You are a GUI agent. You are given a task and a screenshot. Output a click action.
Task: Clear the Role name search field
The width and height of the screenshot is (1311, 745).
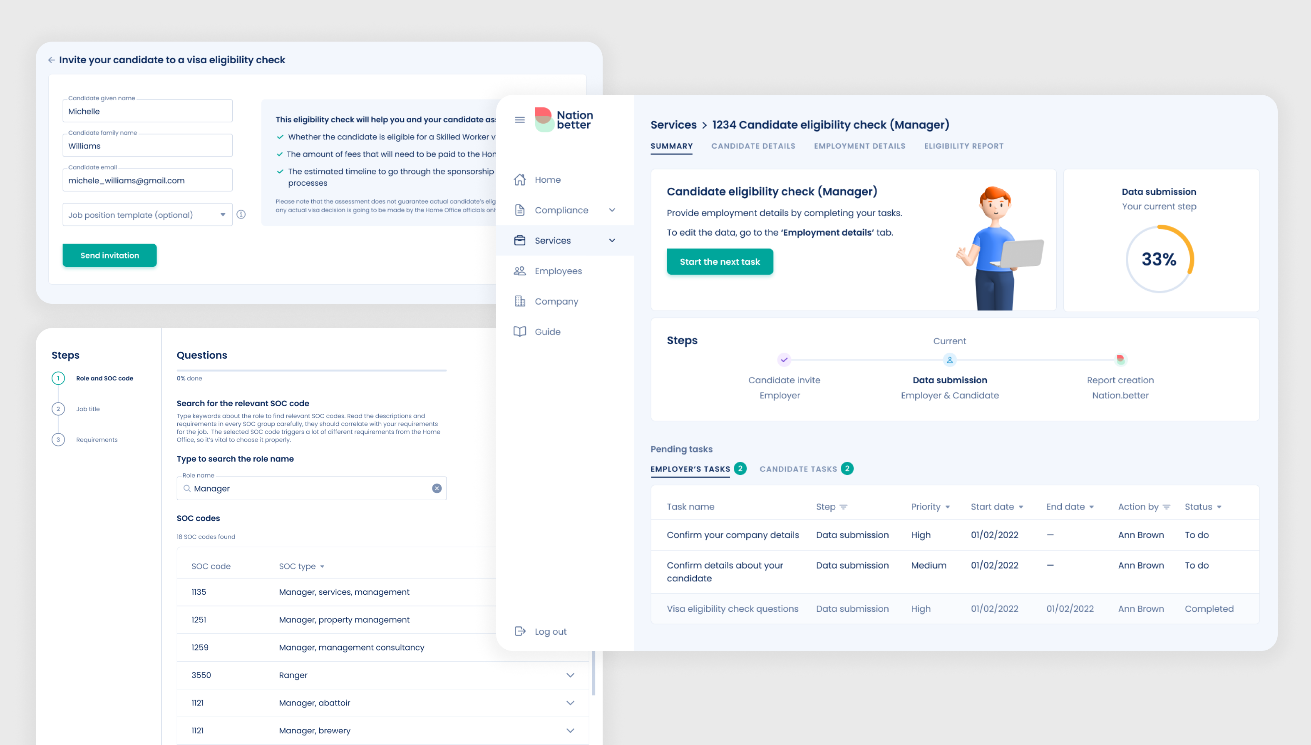point(436,488)
